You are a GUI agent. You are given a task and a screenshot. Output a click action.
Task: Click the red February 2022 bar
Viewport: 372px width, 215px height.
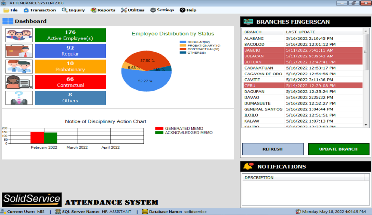(x=37, y=138)
